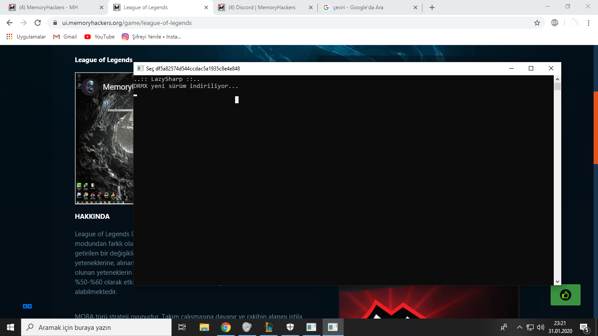Show hidden system tray icons
This screenshot has width=598, height=336.
[x=520, y=327]
